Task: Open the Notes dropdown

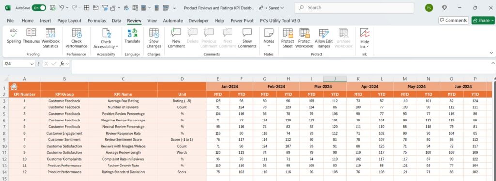Action: click(269, 38)
